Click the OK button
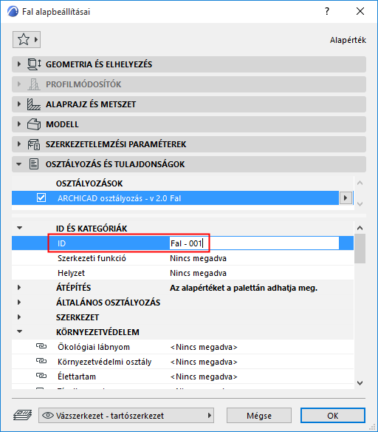The width and height of the screenshot is (378, 432). point(333,416)
